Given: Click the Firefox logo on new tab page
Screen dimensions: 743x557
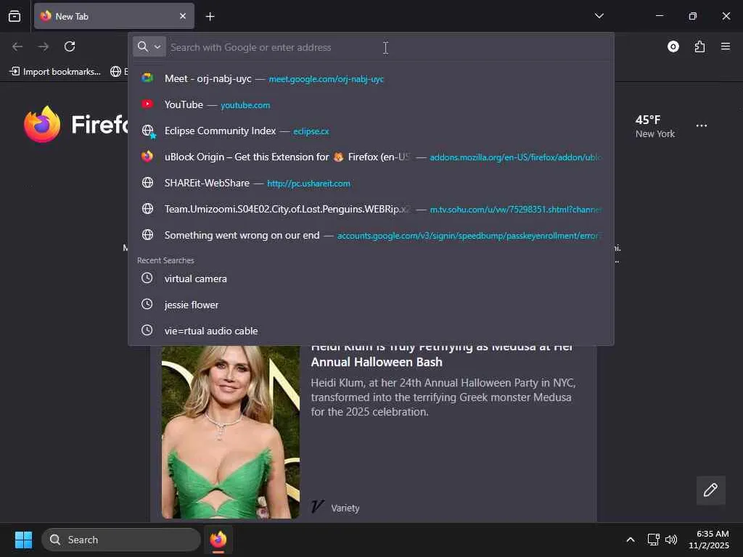Looking at the screenshot, I should [42, 125].
